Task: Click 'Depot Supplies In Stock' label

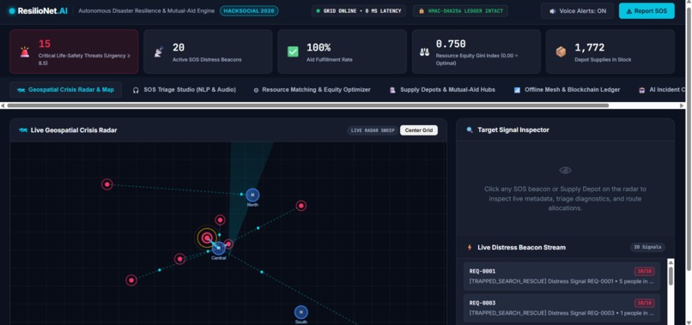Action: click(x=603, y=59)
